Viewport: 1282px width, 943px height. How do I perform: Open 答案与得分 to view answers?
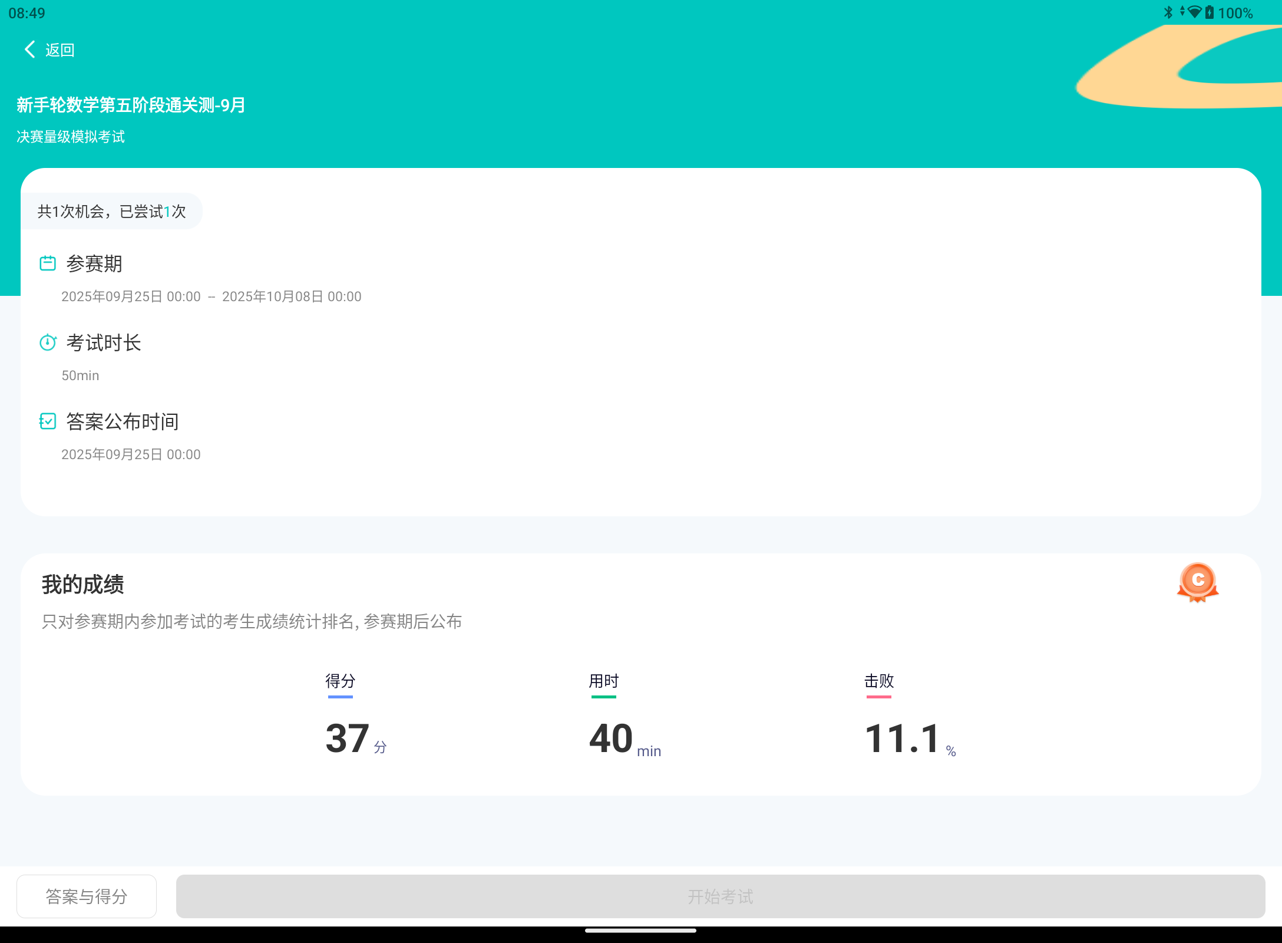tap(86, 896)
